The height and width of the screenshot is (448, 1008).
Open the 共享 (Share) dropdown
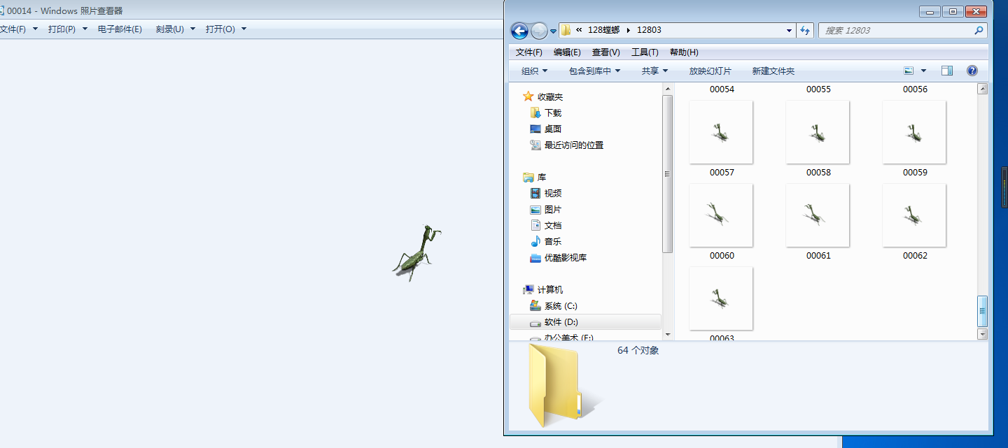(x=655, y=71)
